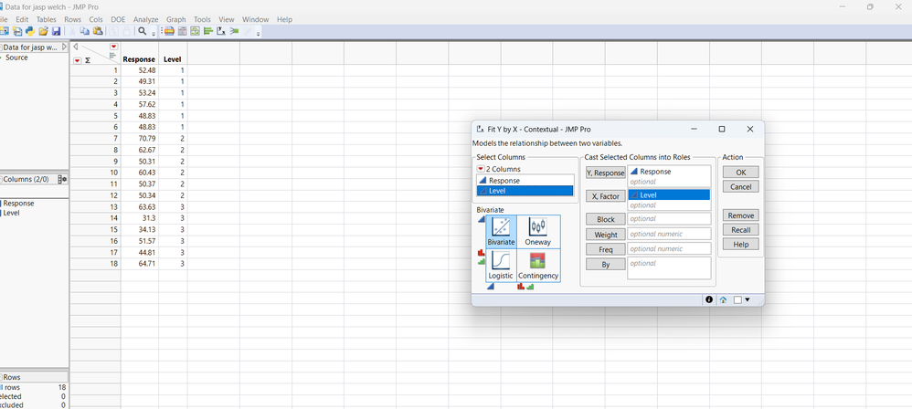912x409 pixels.
Task: Save the table with the floppy disk icon
Action: (x=57, y=31)
